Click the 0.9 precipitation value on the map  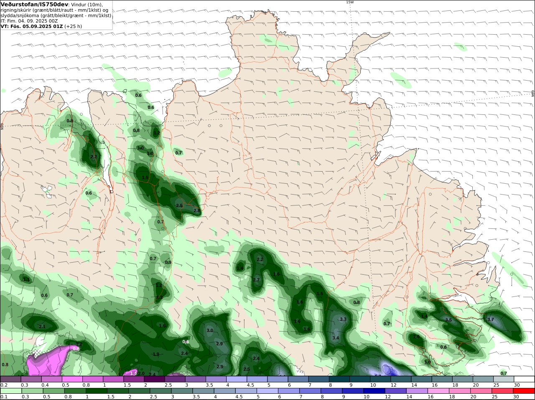168,262
